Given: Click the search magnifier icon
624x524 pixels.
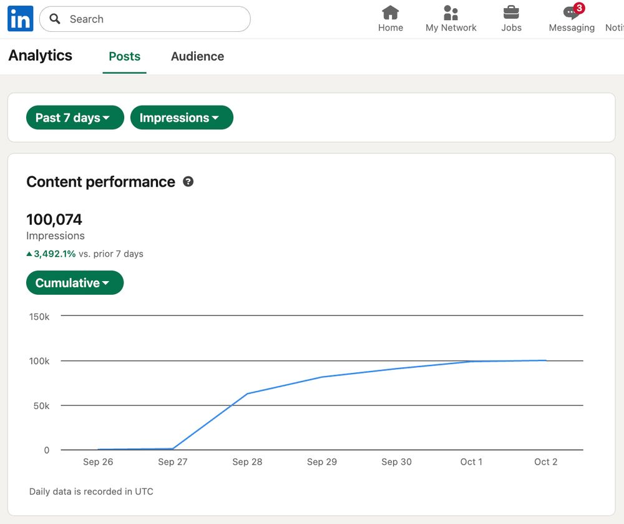Looking at the screenshot, I should coord(55,19).
